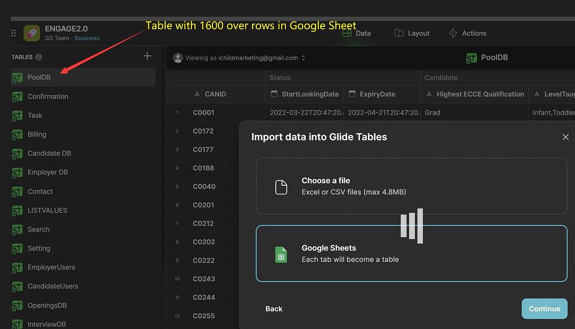This screenshot has height=329, width=575.
Task: Close the Import data dialog
Action: [565, 136]
